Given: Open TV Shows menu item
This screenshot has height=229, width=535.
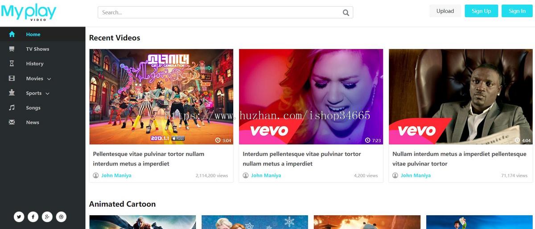Looking at the screenshot, I should 37,49.
